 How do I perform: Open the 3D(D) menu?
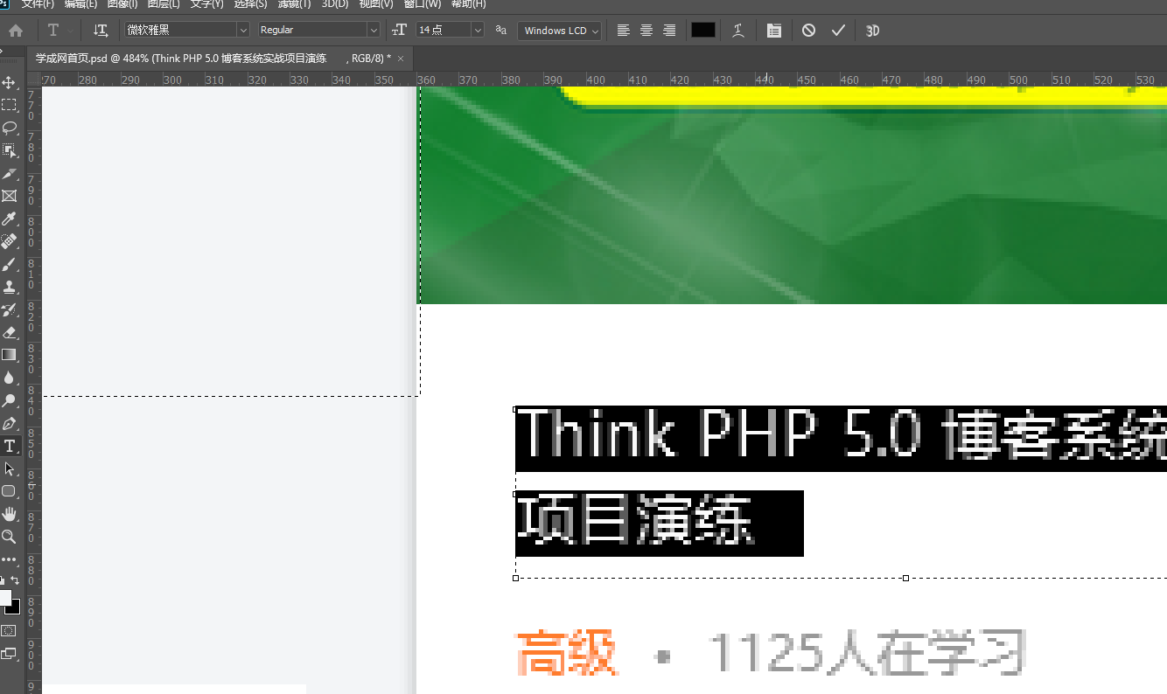(x=335, y=4)
